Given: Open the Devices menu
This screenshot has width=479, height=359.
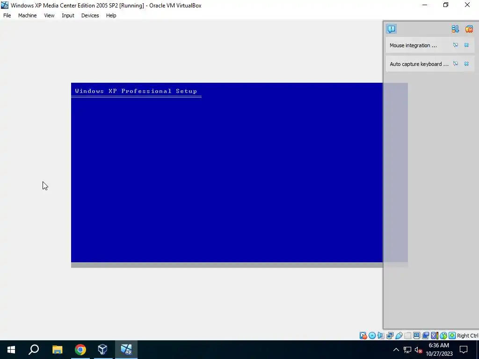Looking at the screenshot, I should pos(90,15).
